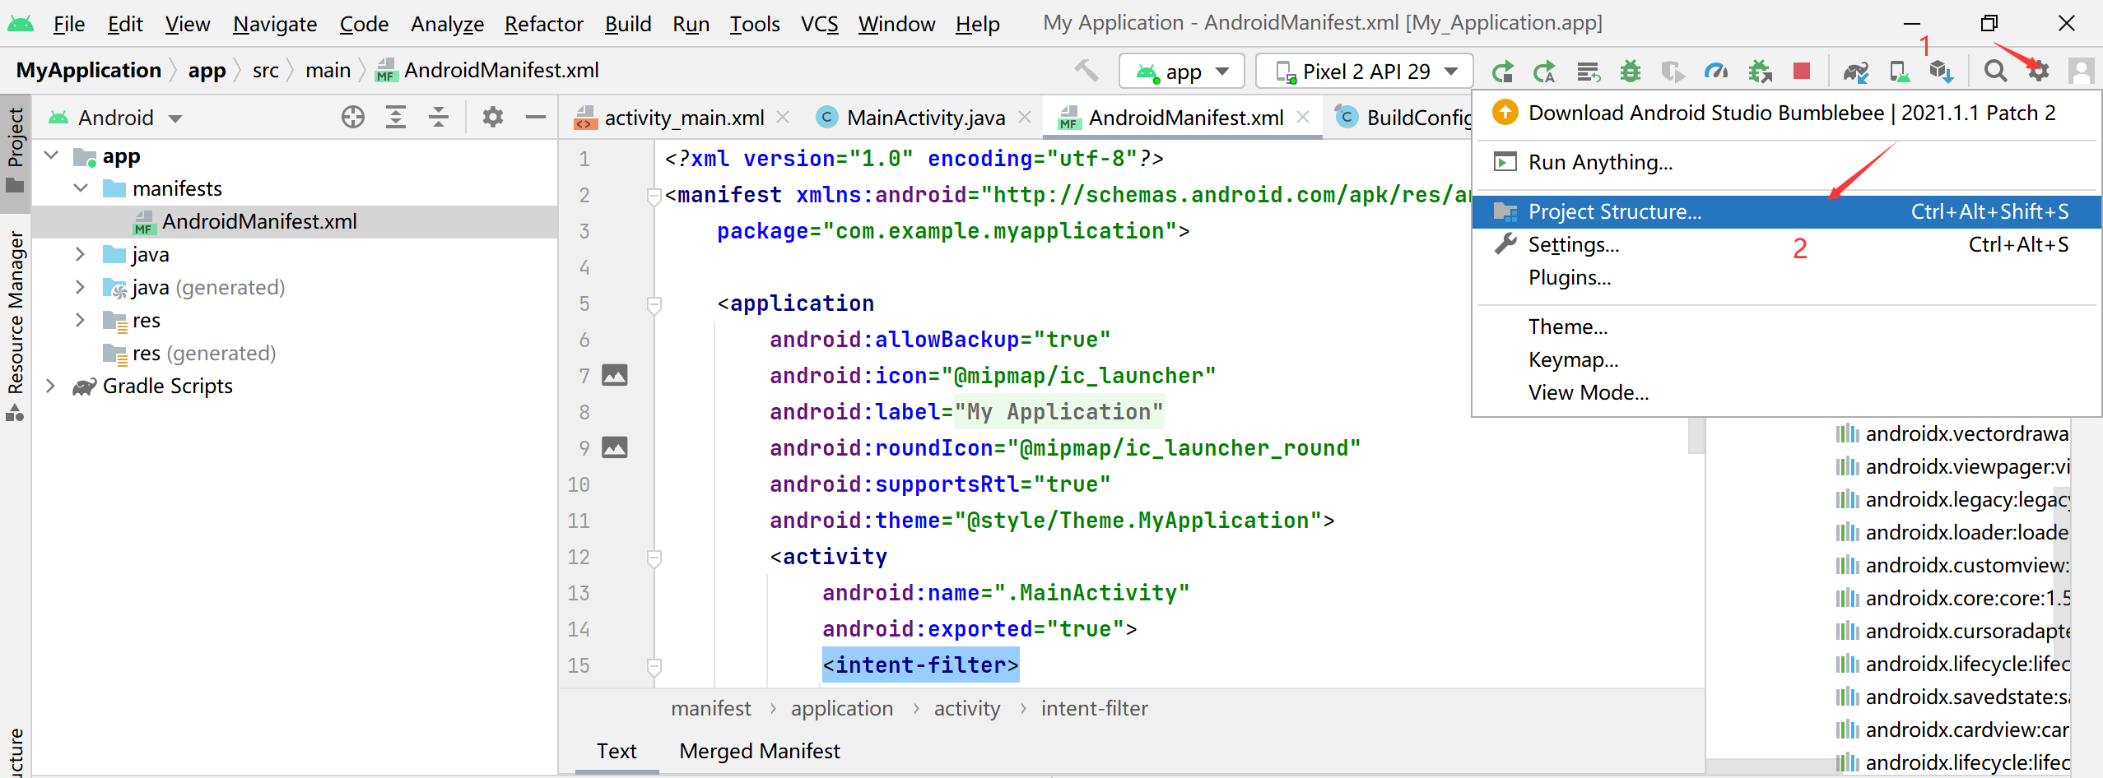Image resolution: width=2103 pixels, height=778 pixels.
Task: Switch to the MainActivity.java tab
Action: [x=925, y=118]
